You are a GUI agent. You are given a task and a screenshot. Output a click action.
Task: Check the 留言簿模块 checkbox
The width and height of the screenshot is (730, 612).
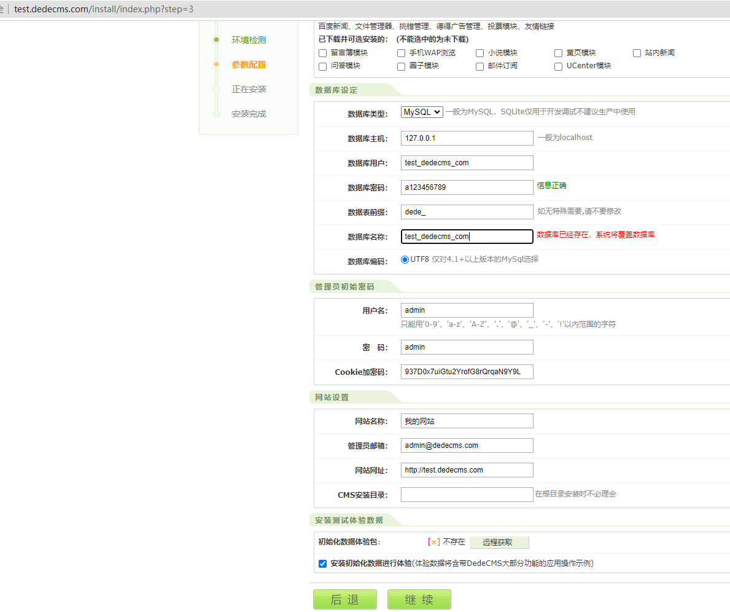point(322,53)
